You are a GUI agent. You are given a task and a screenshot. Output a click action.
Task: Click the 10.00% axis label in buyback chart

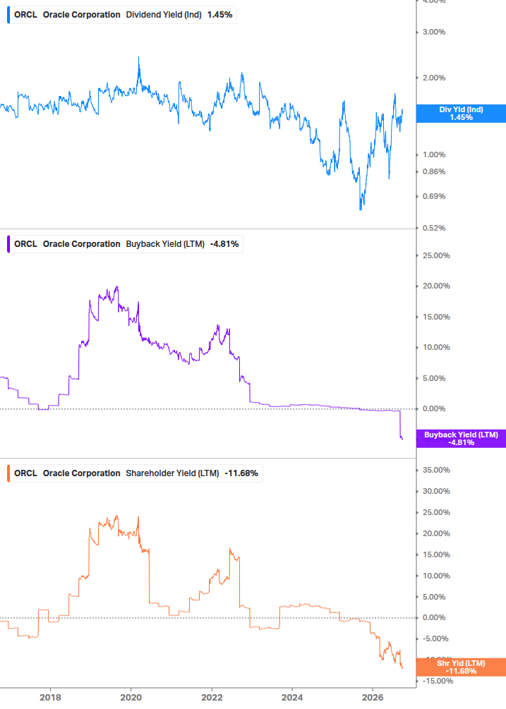[x=436, y=348]
